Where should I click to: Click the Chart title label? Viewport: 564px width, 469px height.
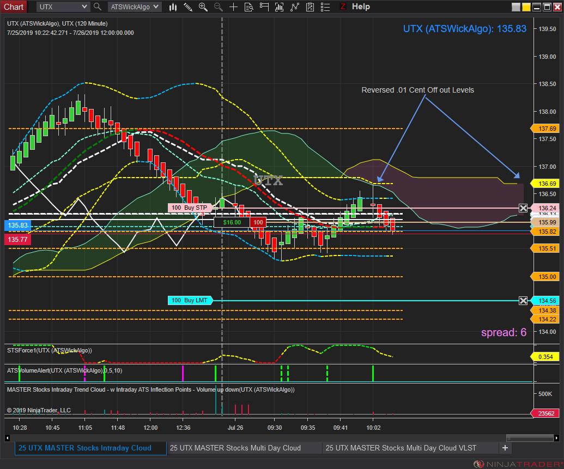[13, 7]
